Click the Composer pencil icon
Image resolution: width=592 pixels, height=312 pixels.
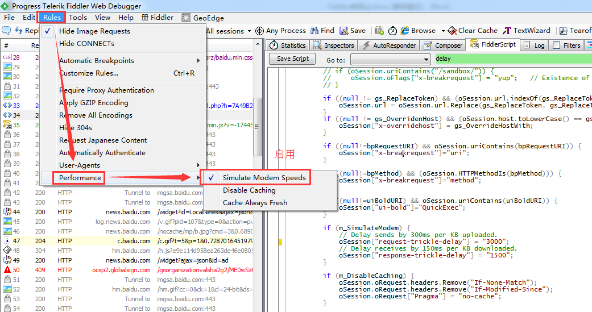[428, 45]
